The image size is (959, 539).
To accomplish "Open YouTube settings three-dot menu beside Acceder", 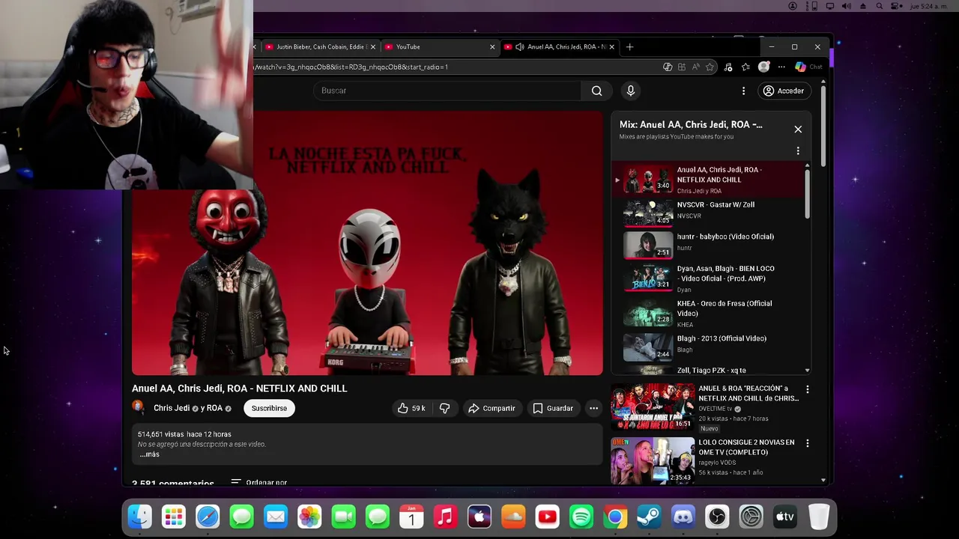I will [743, 91].
